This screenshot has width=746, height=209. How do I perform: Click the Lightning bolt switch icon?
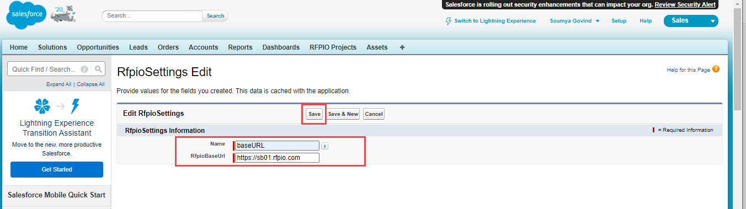448,21
